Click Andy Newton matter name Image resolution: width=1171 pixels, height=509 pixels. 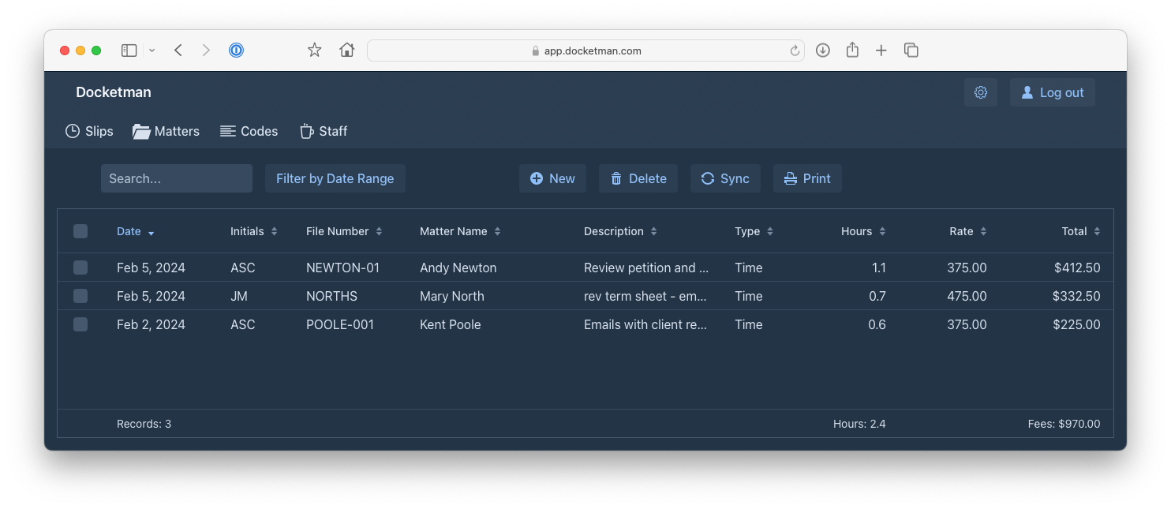[x=458, y=268]
